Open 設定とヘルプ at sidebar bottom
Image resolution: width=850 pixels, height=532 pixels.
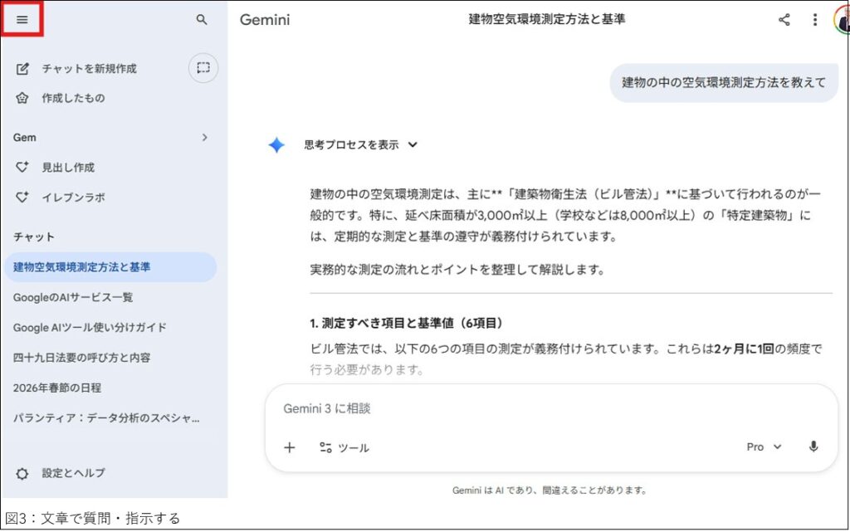point(73,473)
